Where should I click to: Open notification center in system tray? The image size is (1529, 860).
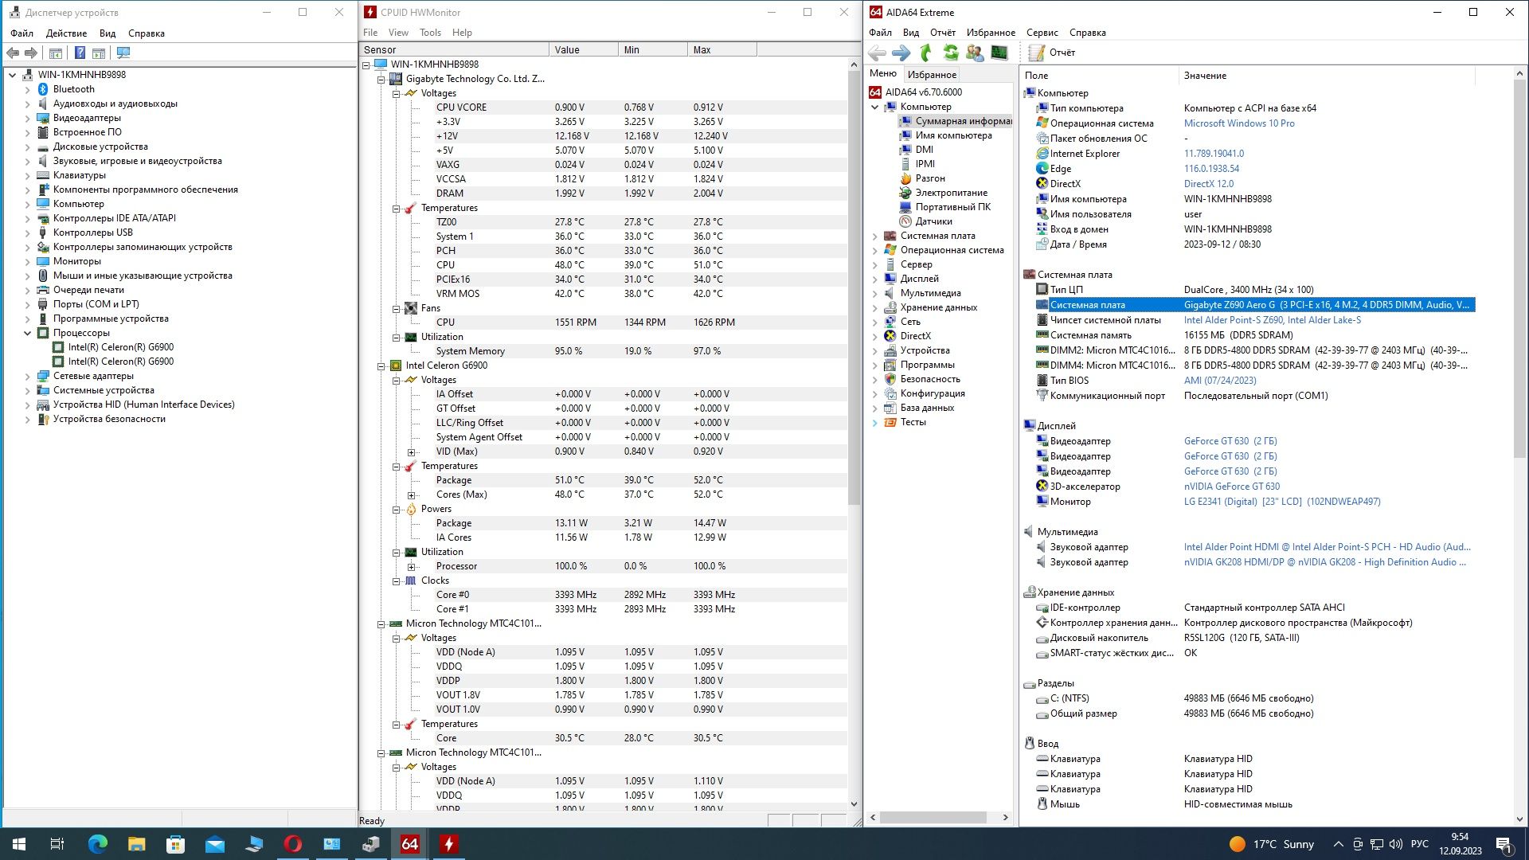tap(1504, 844)
